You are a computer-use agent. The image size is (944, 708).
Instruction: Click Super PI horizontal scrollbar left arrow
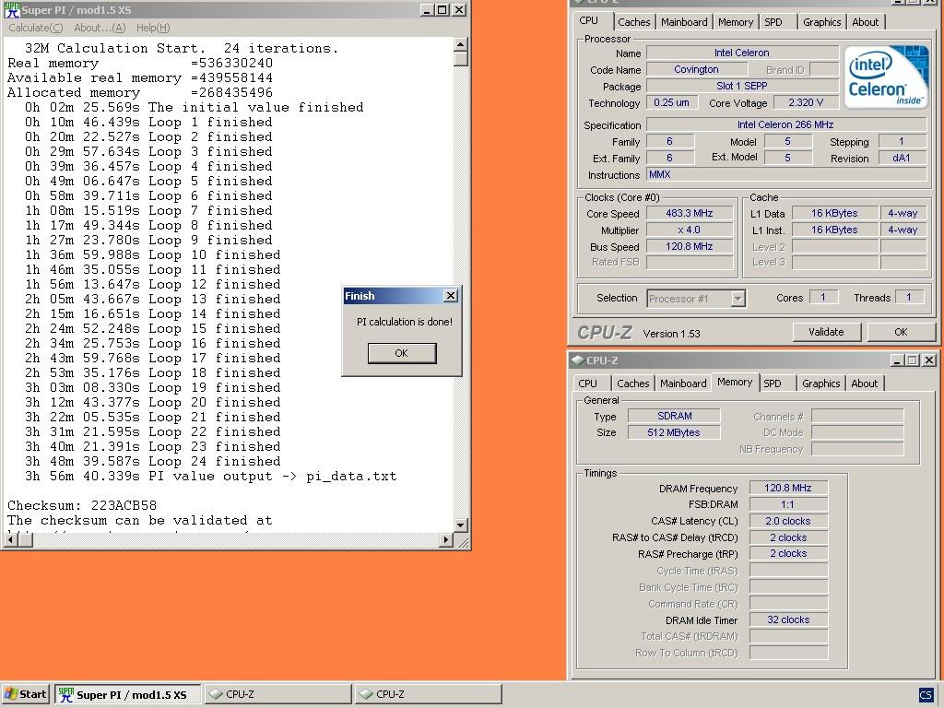click(x=10, y=540)
